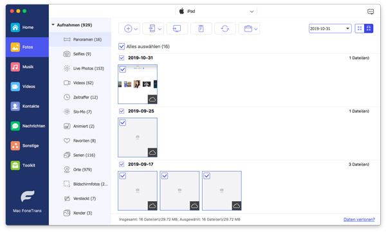
Task: Open export to device dropdown arrow
Action: pyautogui.click(x=160, y=29)
